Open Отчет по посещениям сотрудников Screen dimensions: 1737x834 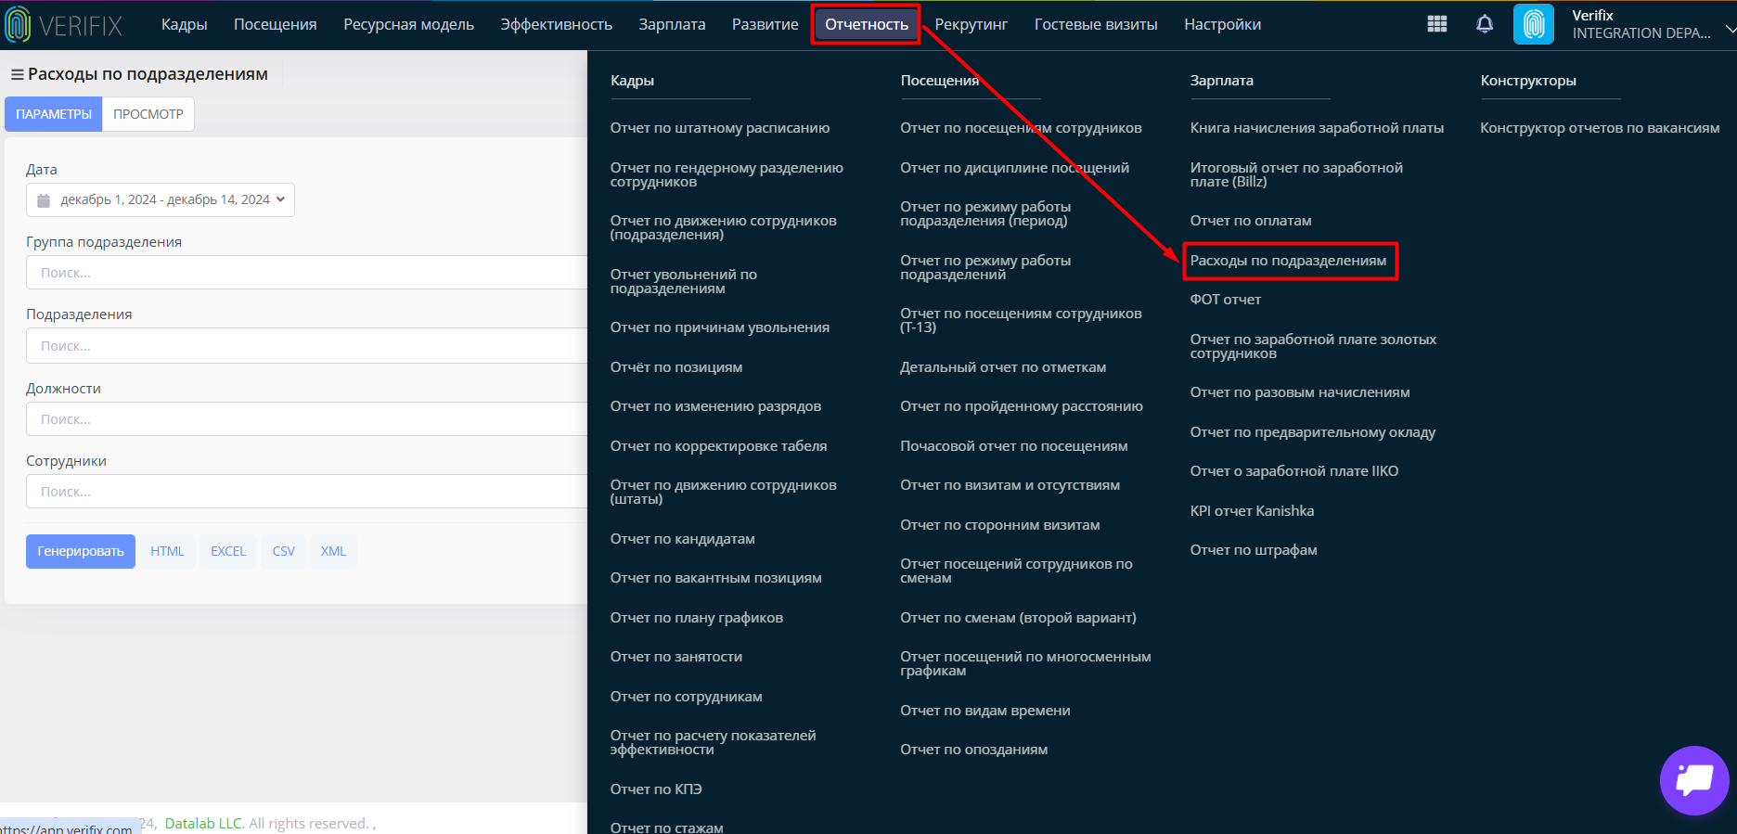pyautogui.click(x=1021, y=128)
